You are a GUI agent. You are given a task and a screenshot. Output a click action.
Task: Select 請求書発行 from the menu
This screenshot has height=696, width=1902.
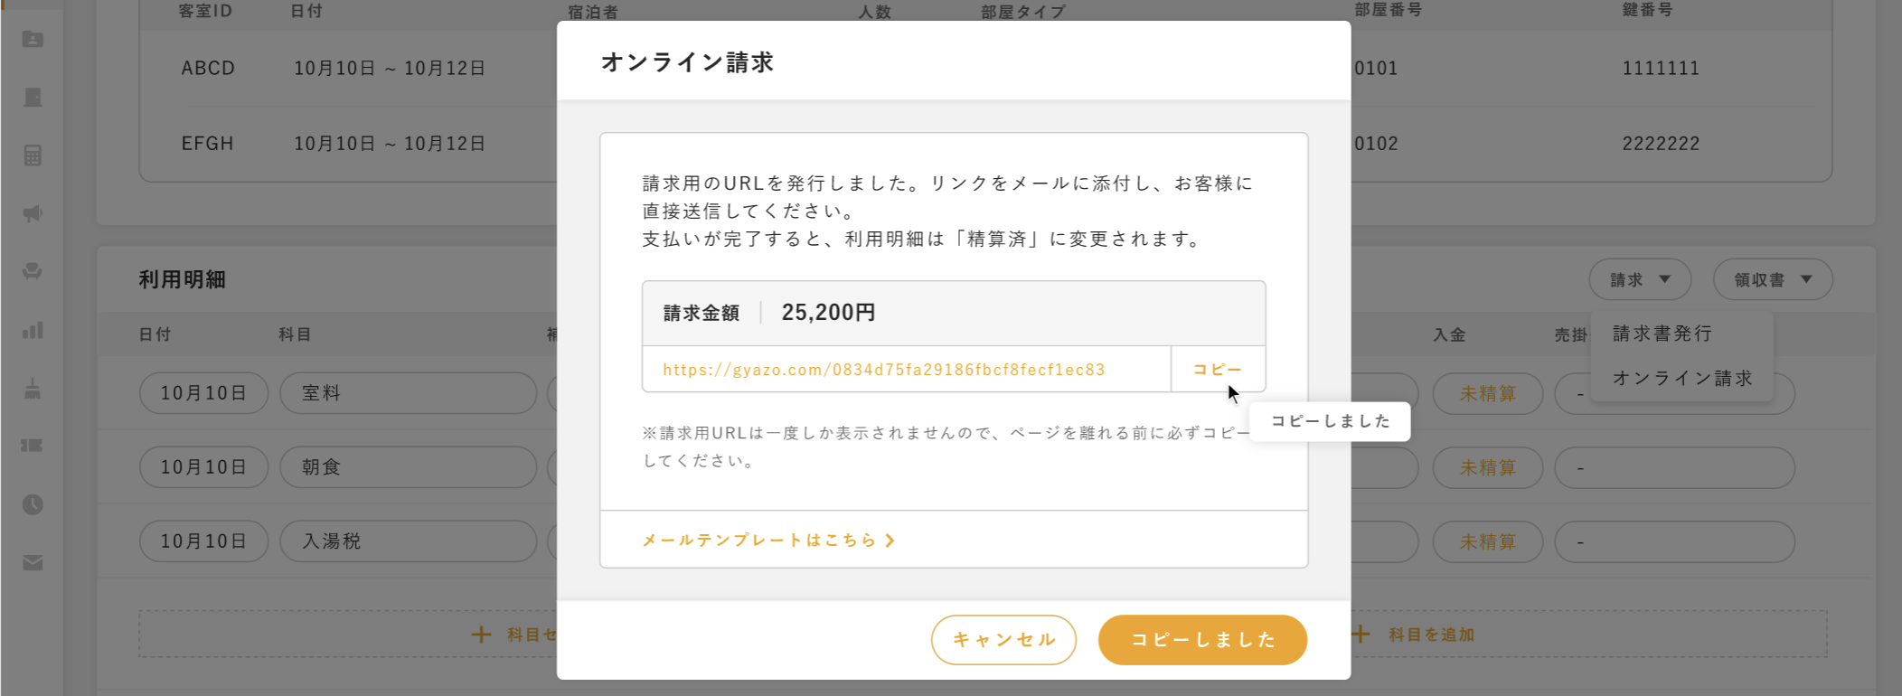(1662, 334)
